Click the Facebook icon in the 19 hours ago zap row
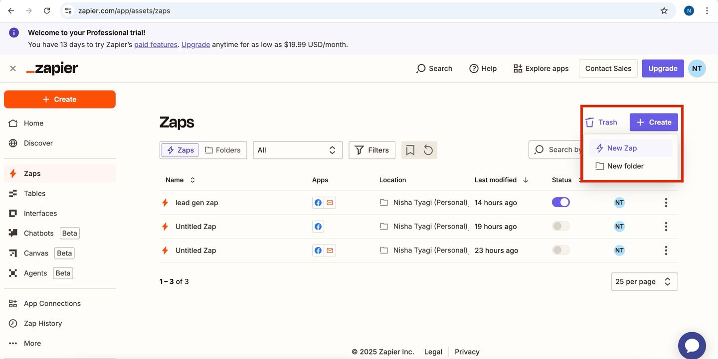Viewport: 718px width, 359px height. pos(318,227)
